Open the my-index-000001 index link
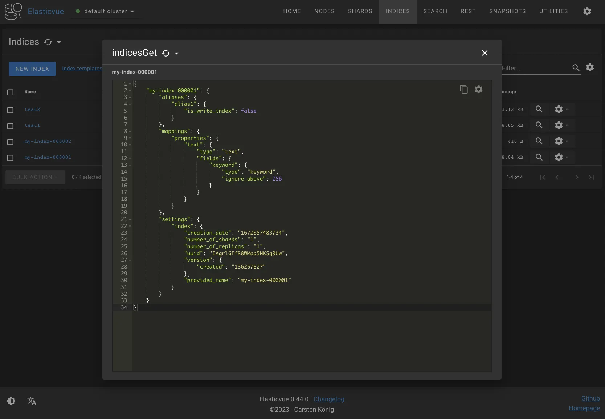Screen dimensions: 605x419 click(48, 157)
